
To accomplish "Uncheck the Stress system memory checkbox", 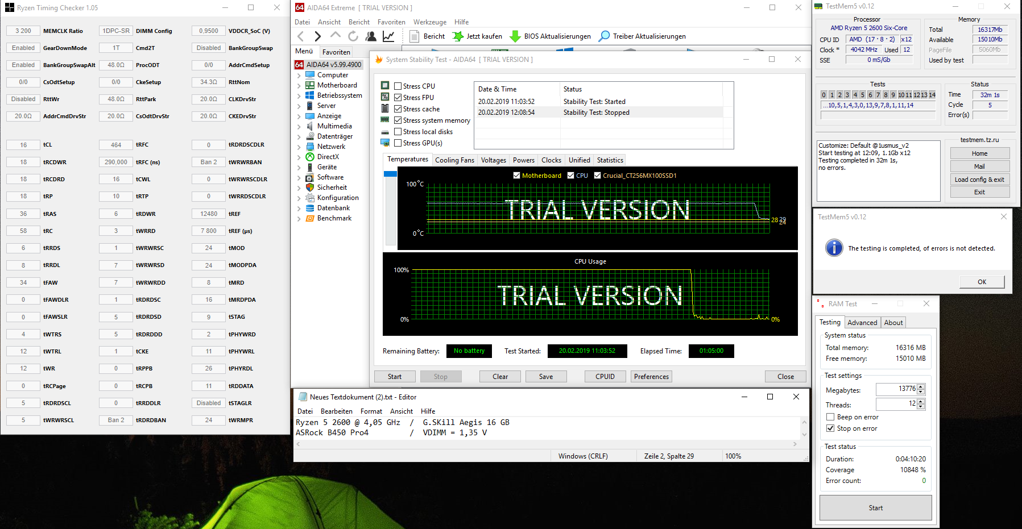I will point(398,120).
